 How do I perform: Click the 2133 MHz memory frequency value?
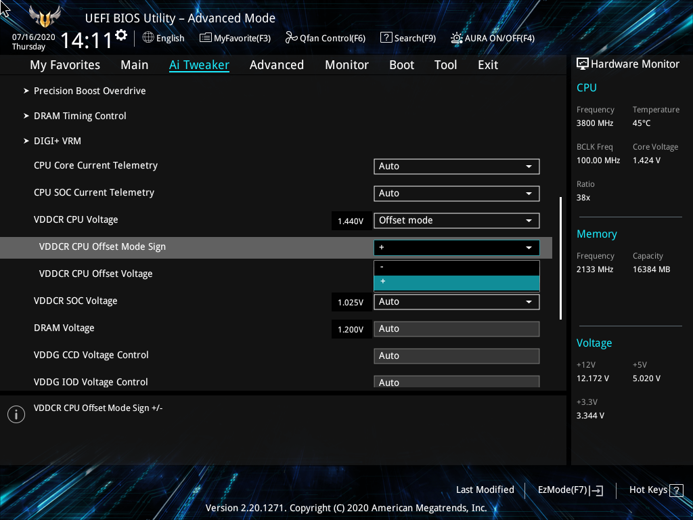(x=594, y=269)
